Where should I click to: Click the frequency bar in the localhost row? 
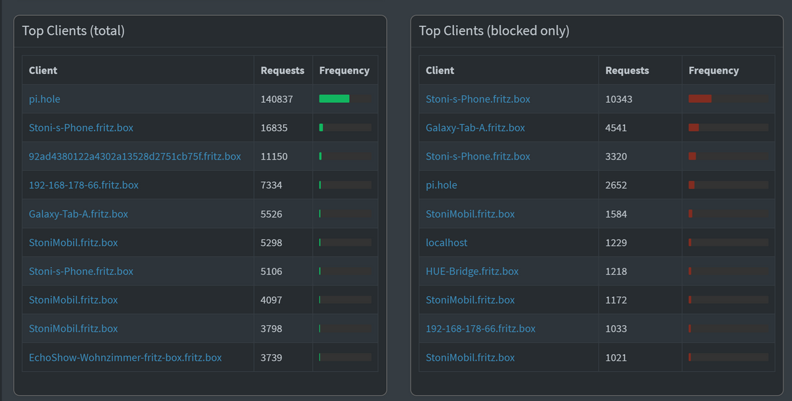pyautogui.click(x=728, y=243)
